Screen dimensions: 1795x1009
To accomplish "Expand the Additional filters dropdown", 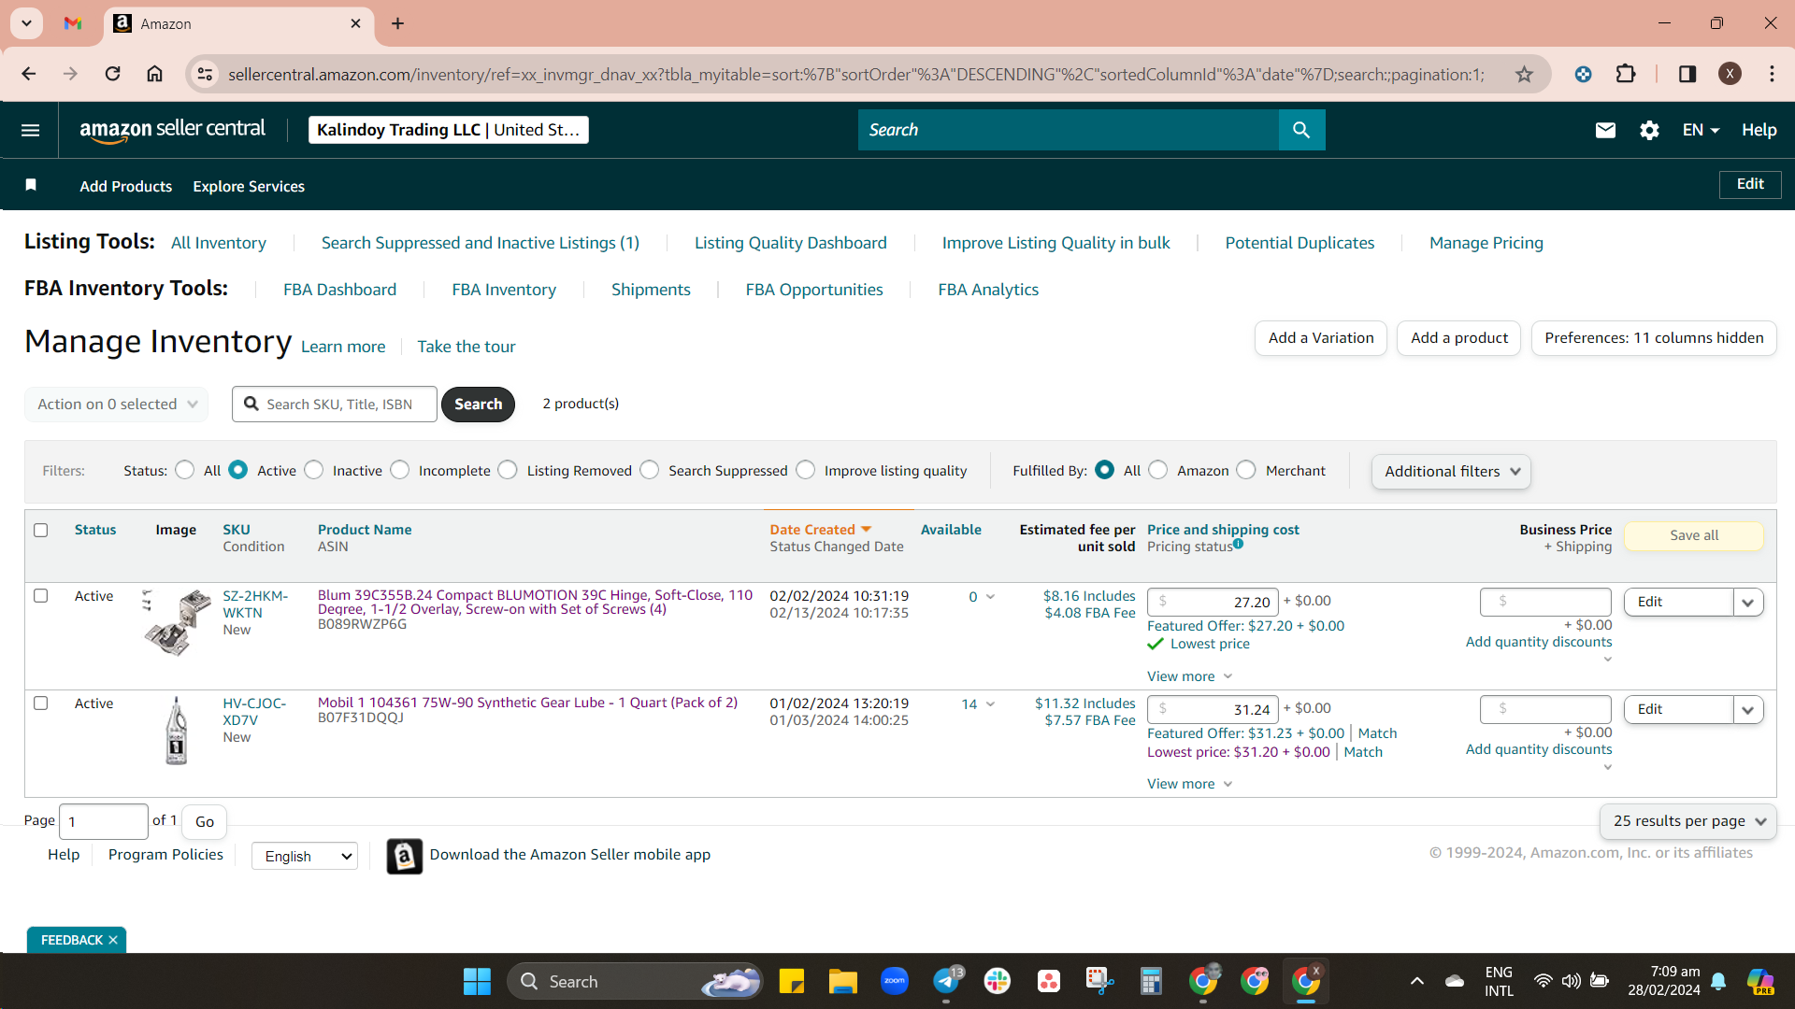I will click(x=1451, y=472).
